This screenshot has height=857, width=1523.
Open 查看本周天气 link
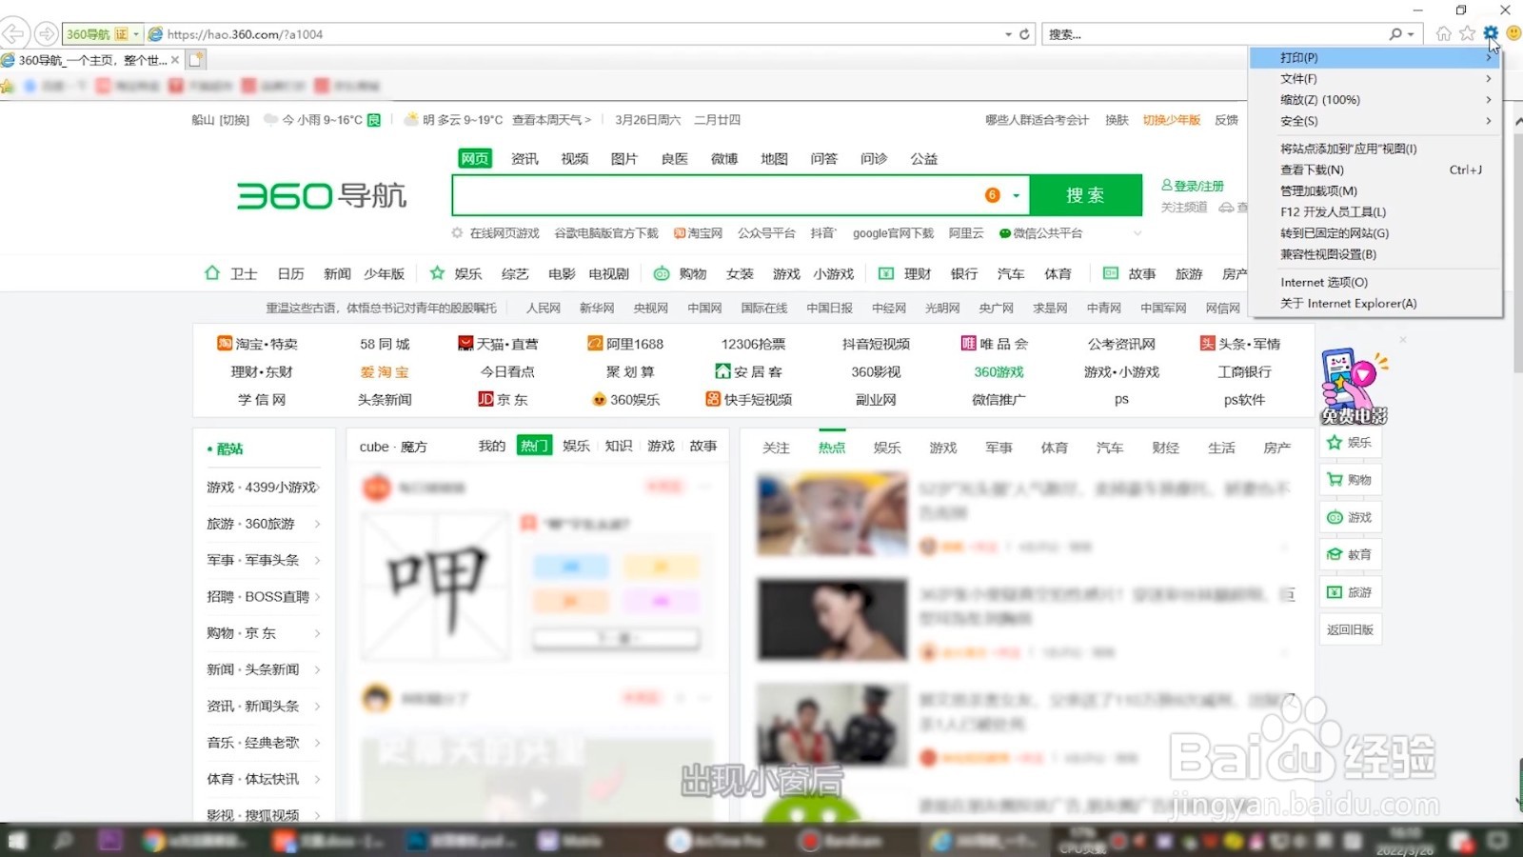coord(551,120)
